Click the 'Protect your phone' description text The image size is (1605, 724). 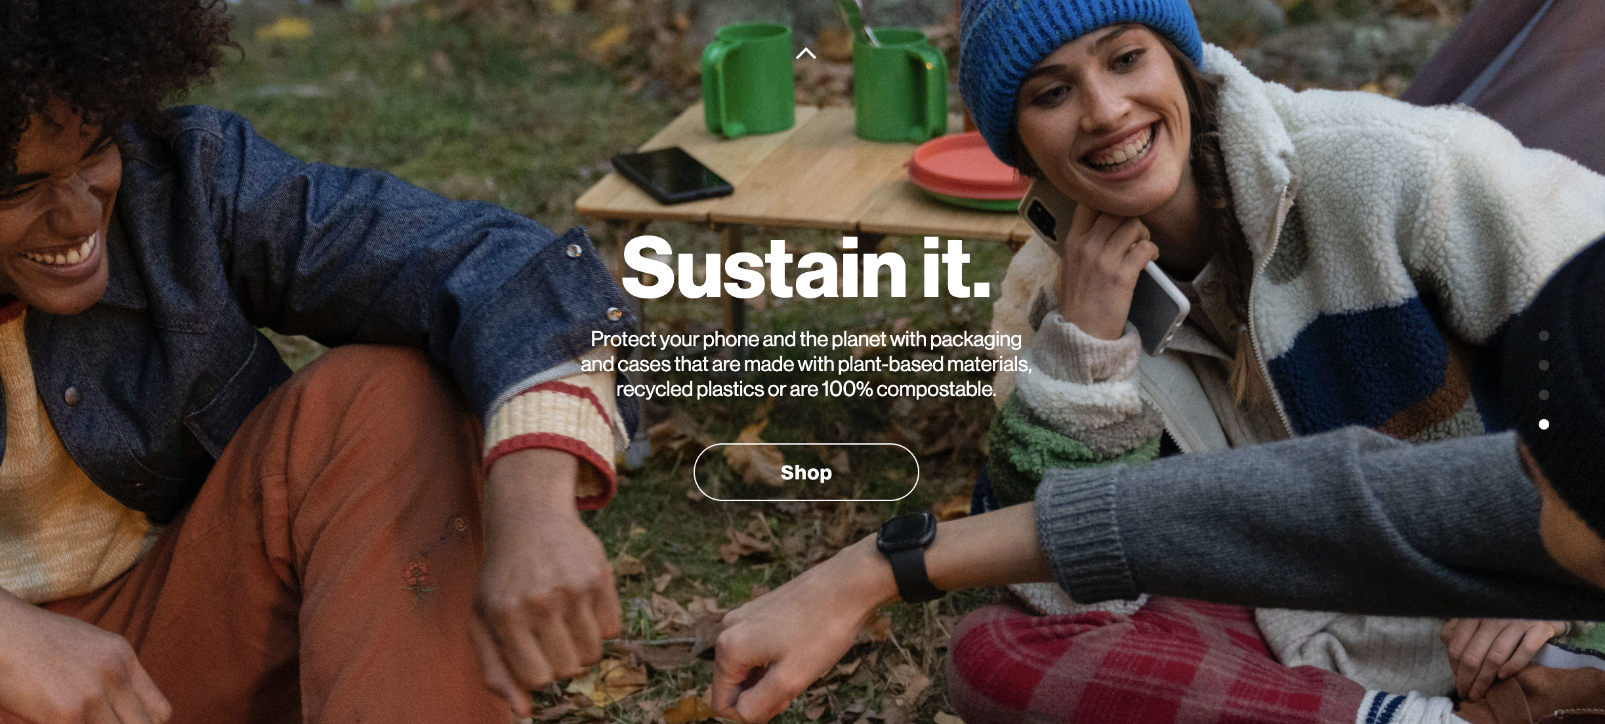click(x=806, y=364)
